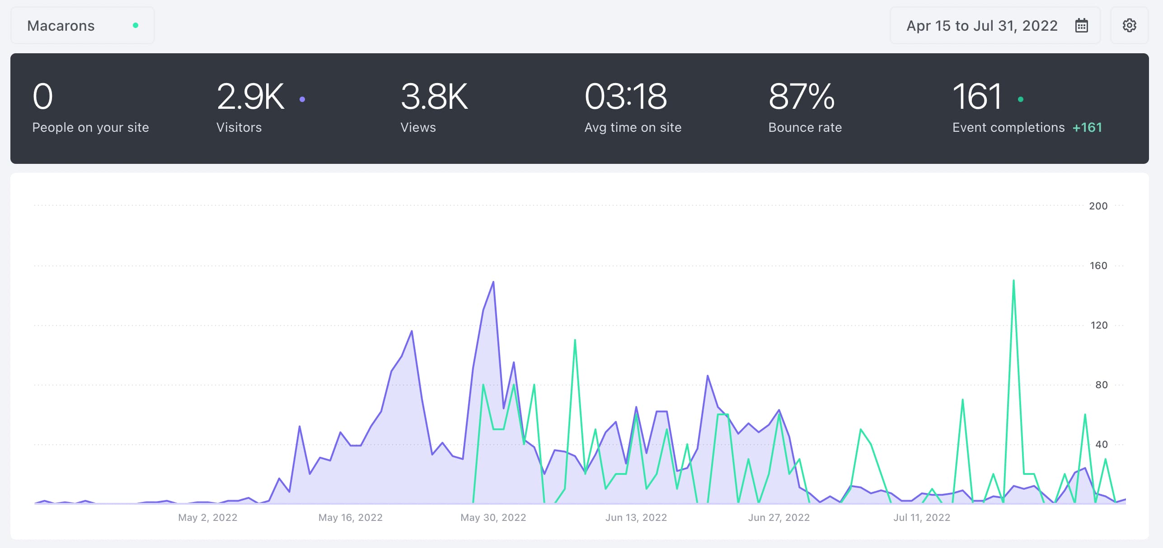The height and width of the screenshot is (548, 1163).
Task: Open settings with the gear icon
Action: coord(1129,26)
